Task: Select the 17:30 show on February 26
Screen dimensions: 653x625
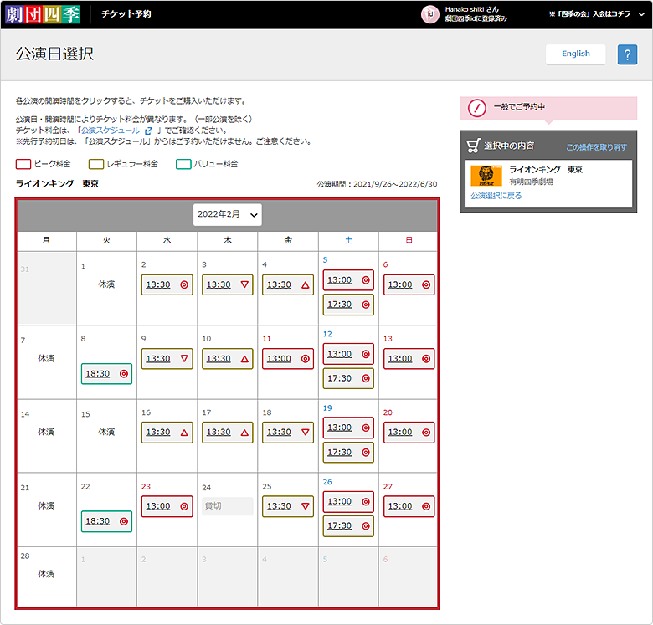Action: tap(348, 526)
